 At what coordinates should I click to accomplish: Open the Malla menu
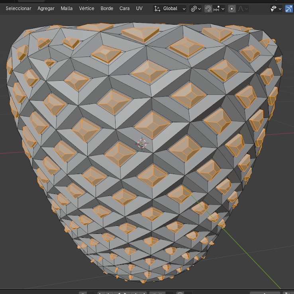pos(67,8)
